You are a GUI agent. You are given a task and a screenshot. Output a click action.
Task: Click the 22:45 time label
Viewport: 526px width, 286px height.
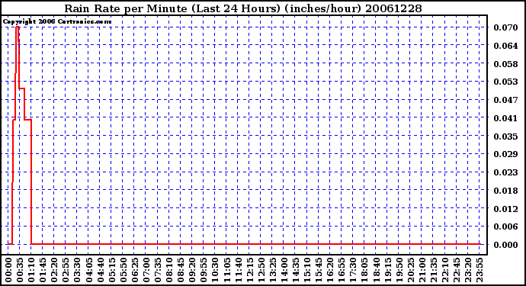pyautogui.click(x=457, y=270)
